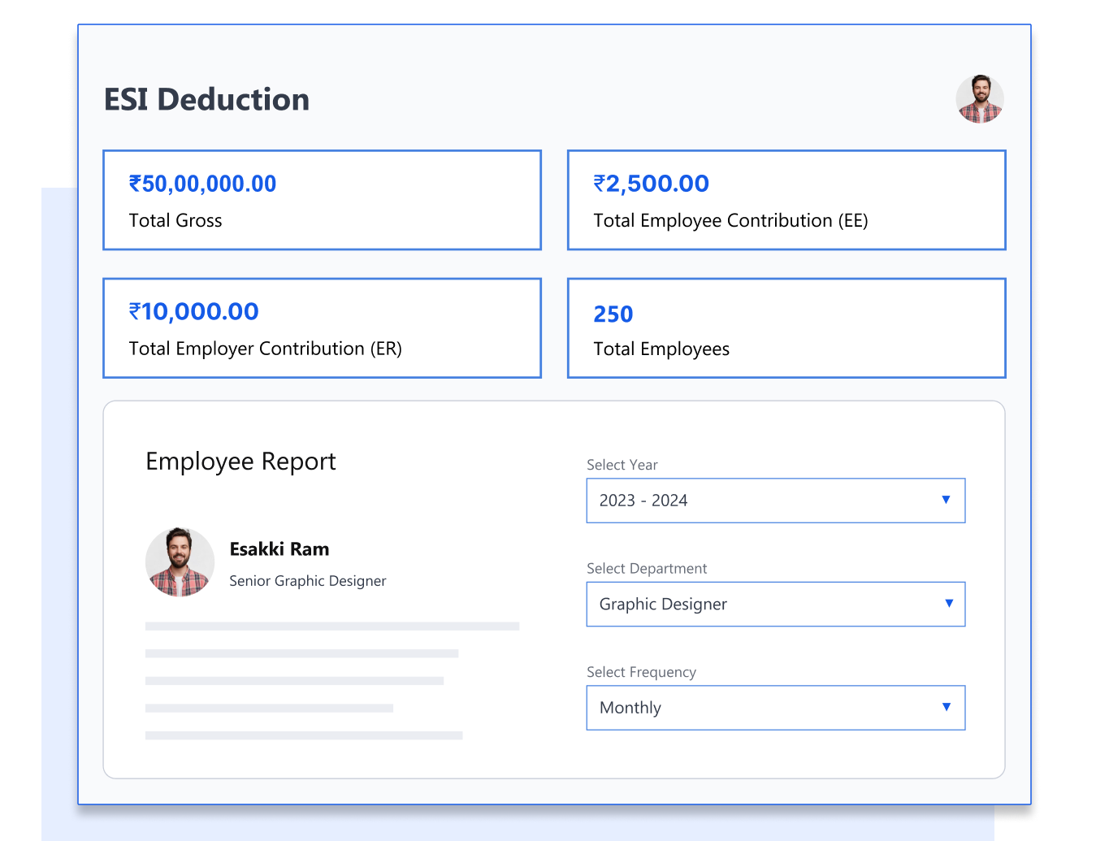1109x841 pixels.
Task: Click the Select Frequency label
Action: pyautogui.click(x=641, y=672)
